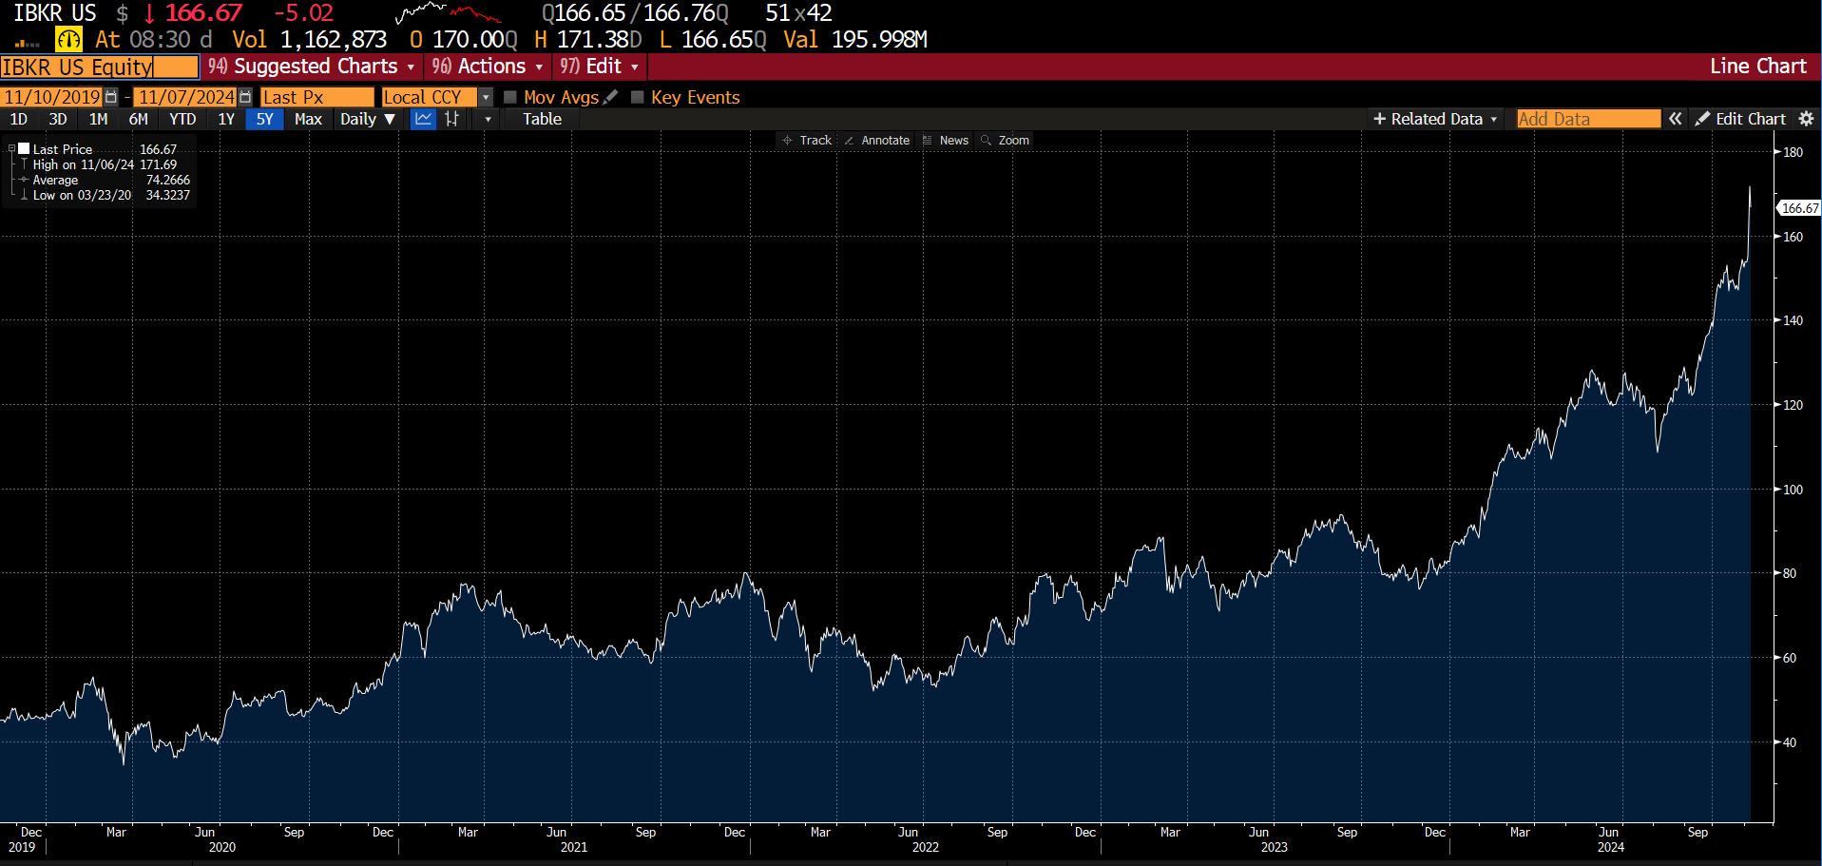Switch to the 1Y time range
The height and width of the screenshot is (866, 1822).
(225, 119)
